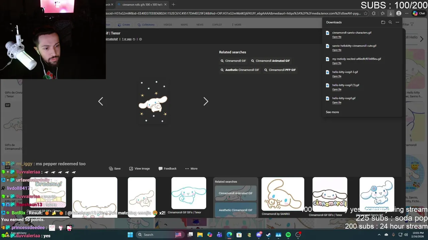Open a new browser tab
The height and width of the screenshot is (240, 428).
(173, 5)
